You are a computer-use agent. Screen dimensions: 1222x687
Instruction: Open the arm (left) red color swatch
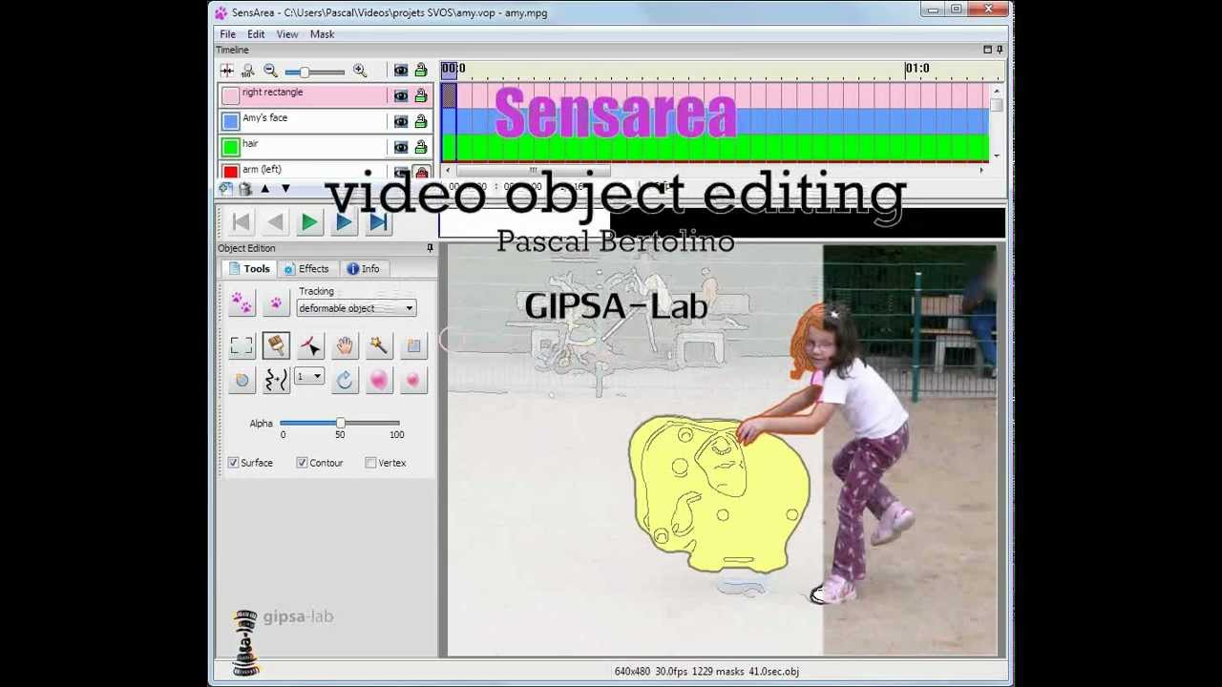click(x=230, y=172)
